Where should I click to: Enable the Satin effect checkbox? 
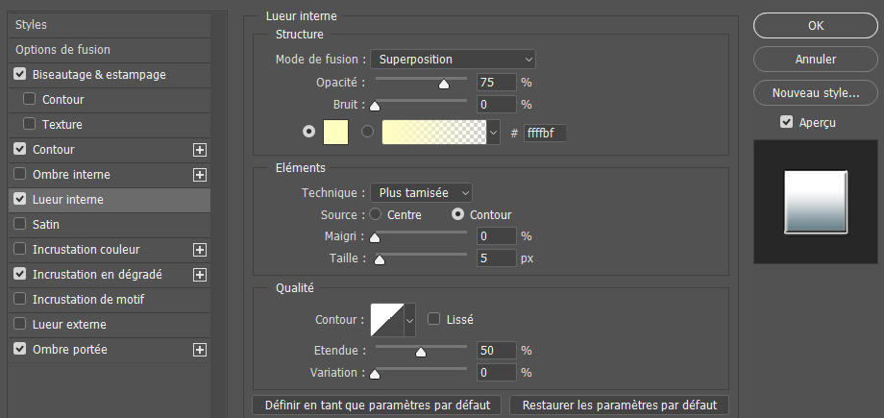(20, 225)
